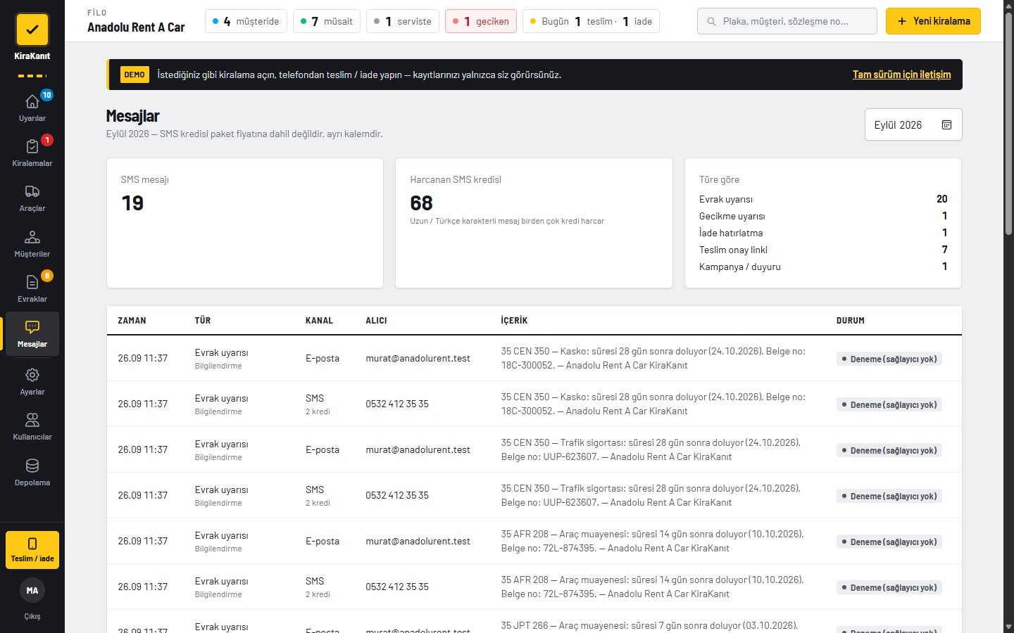Open the Bugün teslim / iade chip
The image size is (1014, 633).
point(591,21)
